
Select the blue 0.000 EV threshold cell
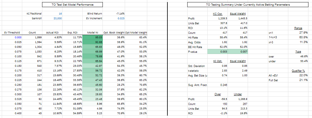(x=11, y=37)
